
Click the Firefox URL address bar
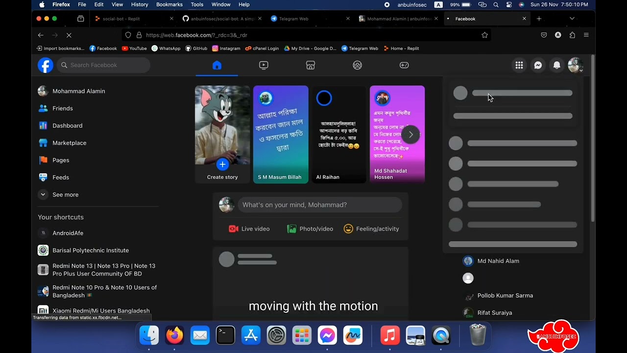point(306,35)
